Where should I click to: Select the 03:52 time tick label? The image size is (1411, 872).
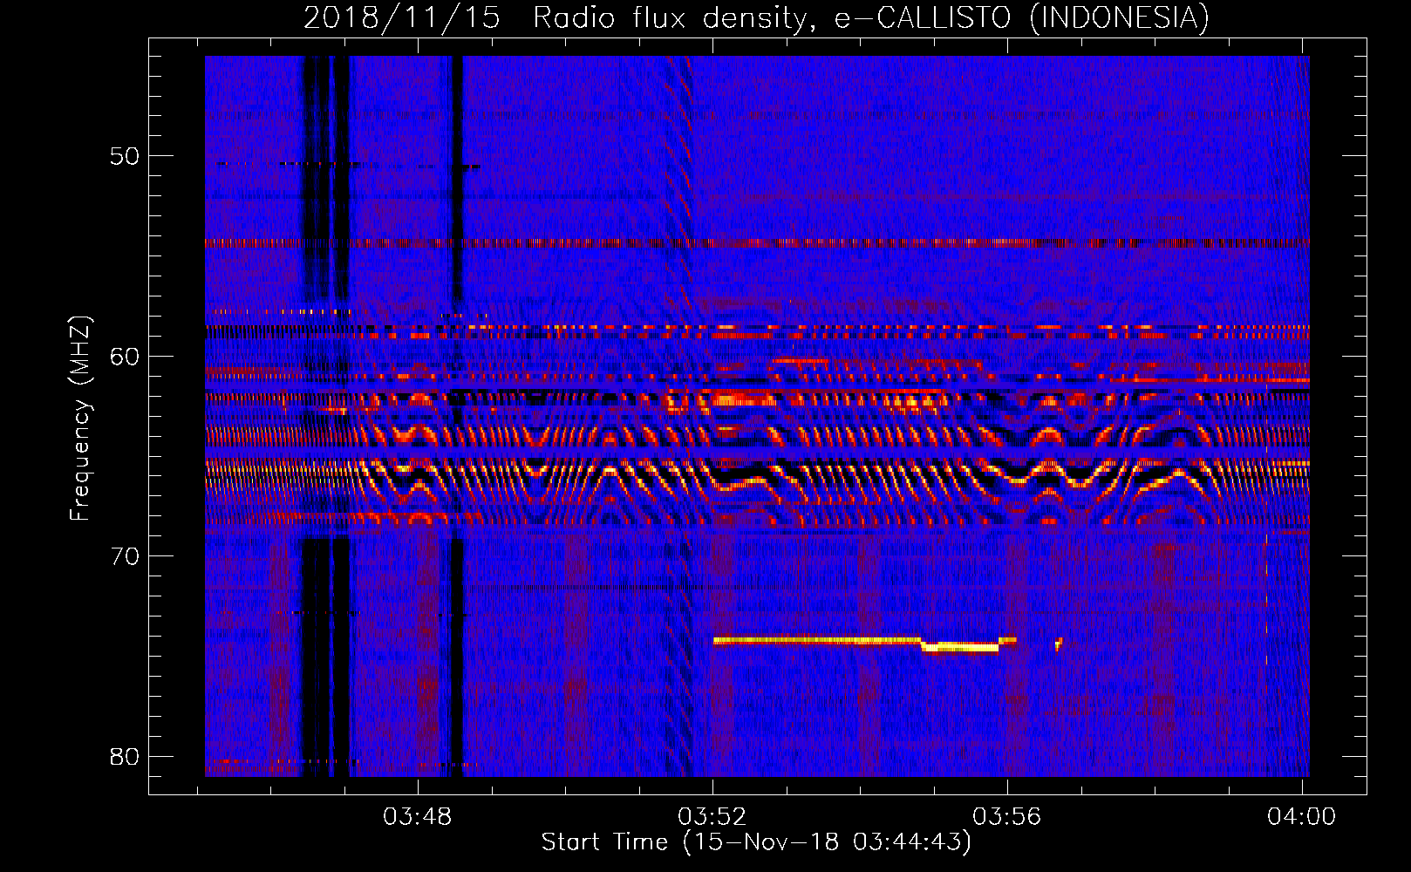coord(712,817)
